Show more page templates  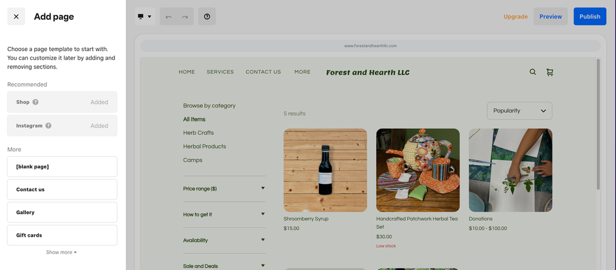click(x=62, y=252)
